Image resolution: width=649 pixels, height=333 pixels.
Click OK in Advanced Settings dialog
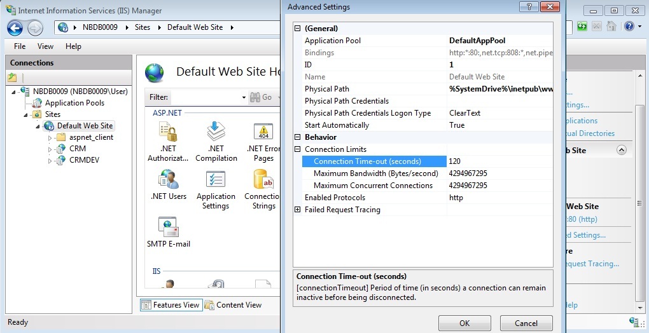(464, 323)
